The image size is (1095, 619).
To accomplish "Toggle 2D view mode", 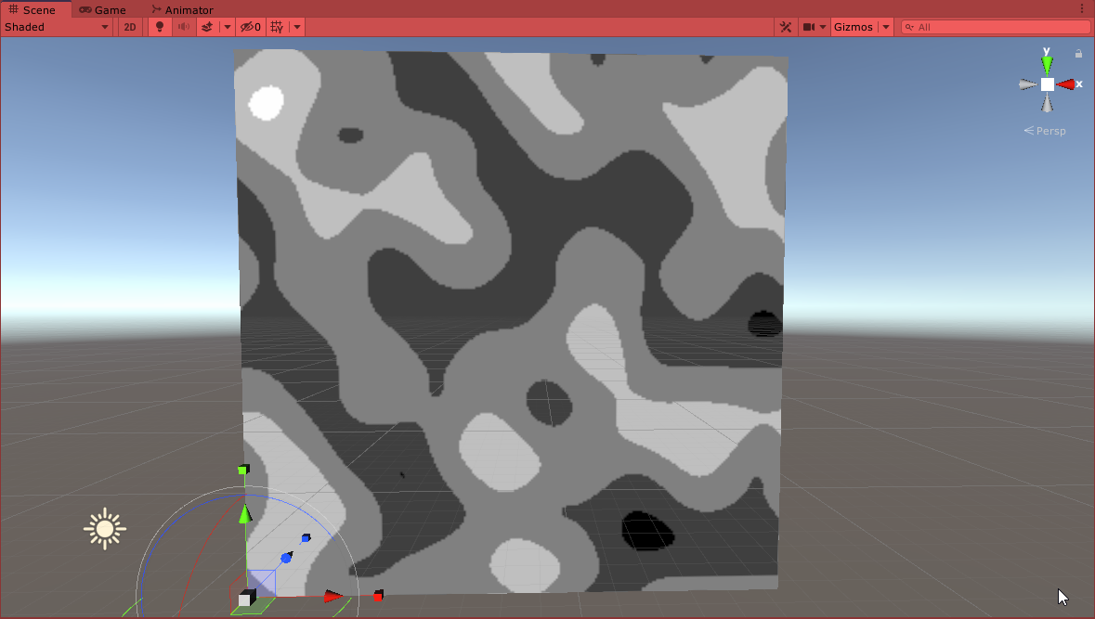I will [130, 27].
